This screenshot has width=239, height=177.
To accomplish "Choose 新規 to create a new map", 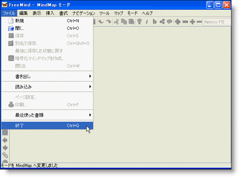I will point(47,21).
